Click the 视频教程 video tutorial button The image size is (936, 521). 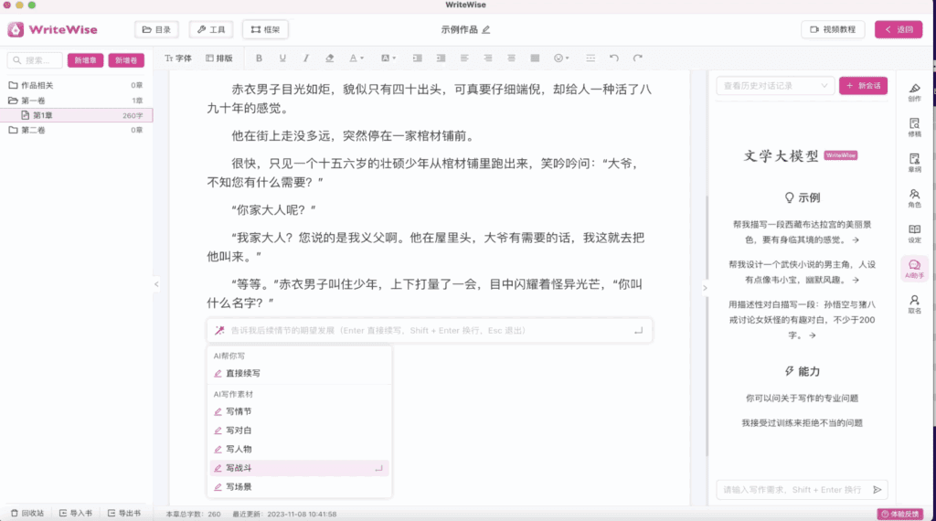pyautogui.click(x=833, y=29)
